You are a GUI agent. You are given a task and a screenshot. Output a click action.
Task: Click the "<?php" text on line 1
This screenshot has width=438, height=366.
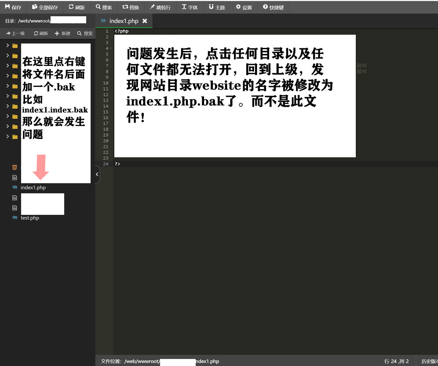tap(121, 31)
